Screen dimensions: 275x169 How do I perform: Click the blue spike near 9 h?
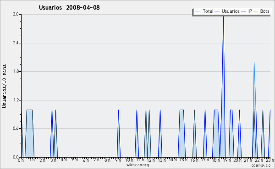tap(119, 133)
